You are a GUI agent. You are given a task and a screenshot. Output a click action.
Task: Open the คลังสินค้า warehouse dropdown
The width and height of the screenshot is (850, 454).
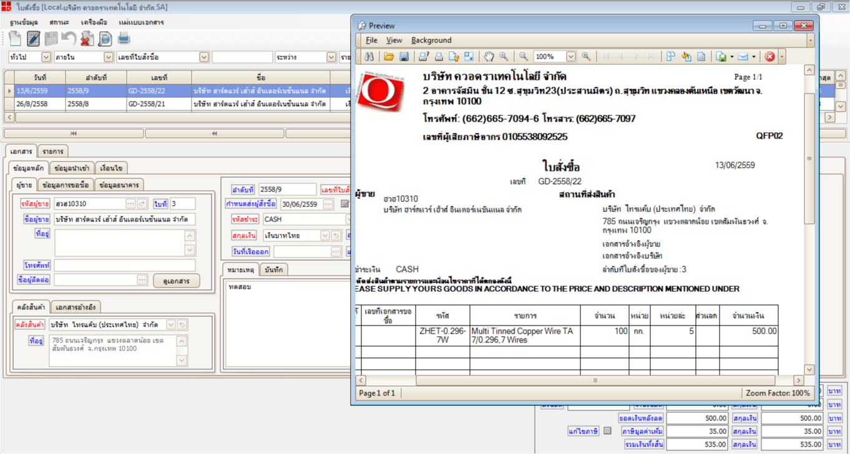170,325
